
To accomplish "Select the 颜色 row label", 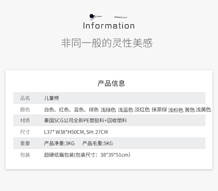I will tap(25, 110).
